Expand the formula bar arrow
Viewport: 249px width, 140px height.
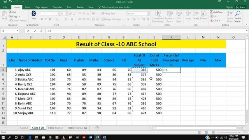click(247, 31)
